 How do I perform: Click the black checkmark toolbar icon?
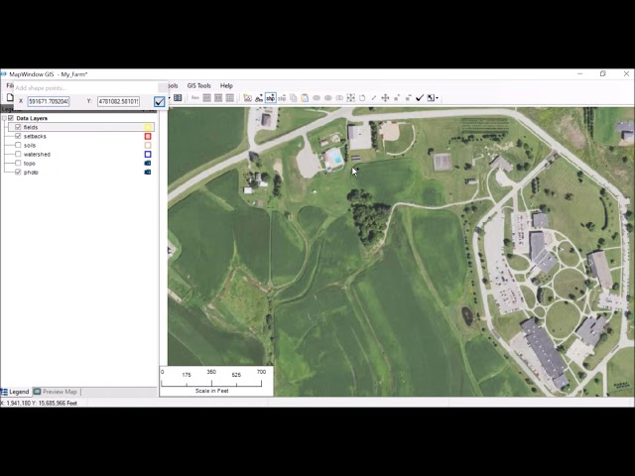(420, 98)
